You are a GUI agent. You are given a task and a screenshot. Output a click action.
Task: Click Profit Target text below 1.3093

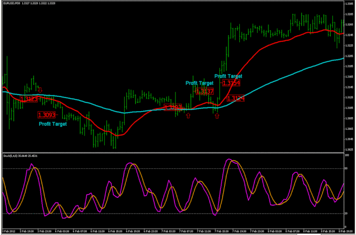click(53, 124)
